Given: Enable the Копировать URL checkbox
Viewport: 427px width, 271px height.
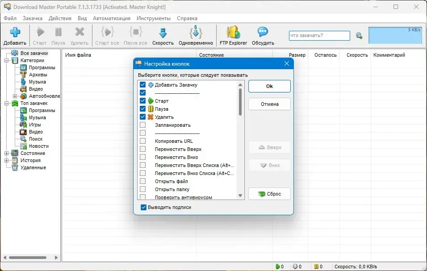Looking at the screenshot, I should point(142,141).
